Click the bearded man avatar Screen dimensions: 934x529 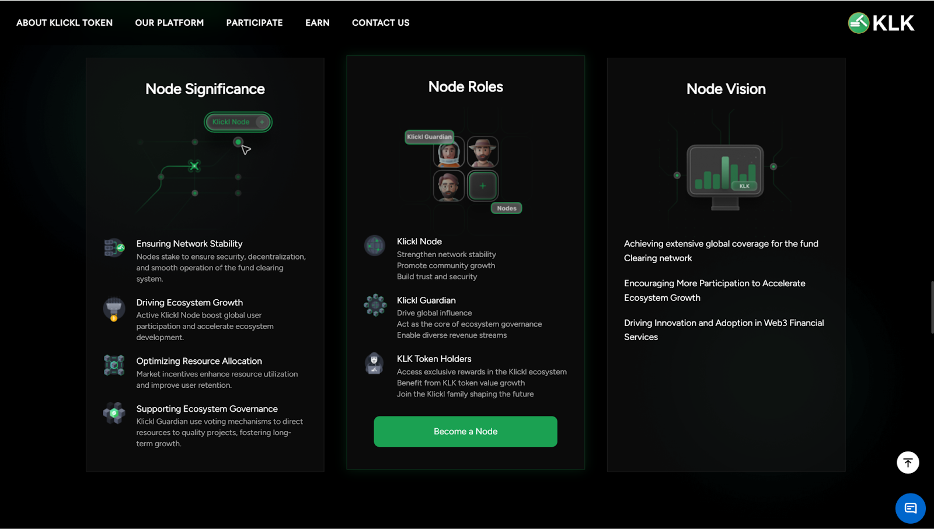click(449, 186)
